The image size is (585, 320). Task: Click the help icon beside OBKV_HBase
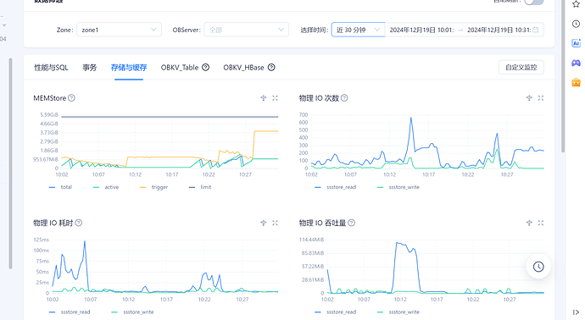tap(271, 68)
